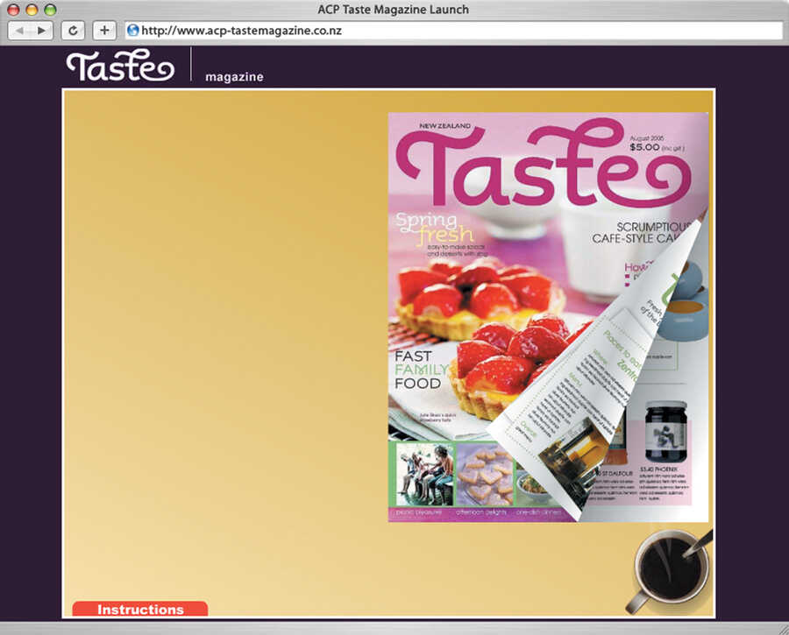Focus the URL address field

tap(453, 31)
